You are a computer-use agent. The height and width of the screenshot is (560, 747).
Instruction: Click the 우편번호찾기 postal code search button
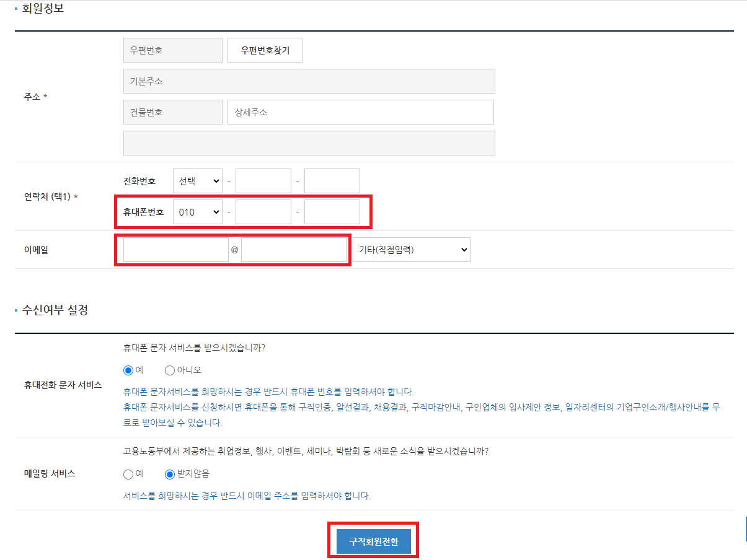click(x=265, y=50)
